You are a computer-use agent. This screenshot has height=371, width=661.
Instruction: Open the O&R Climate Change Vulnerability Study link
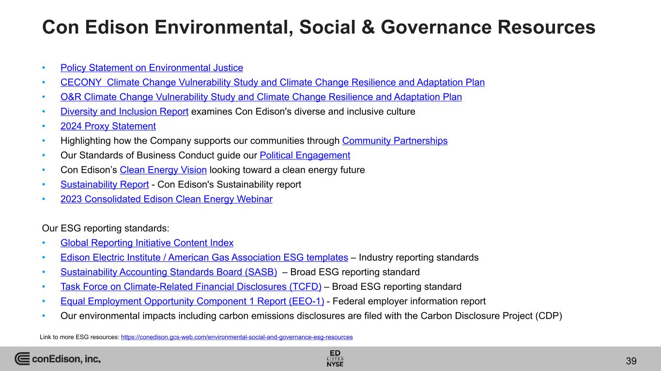click(261, 97)
